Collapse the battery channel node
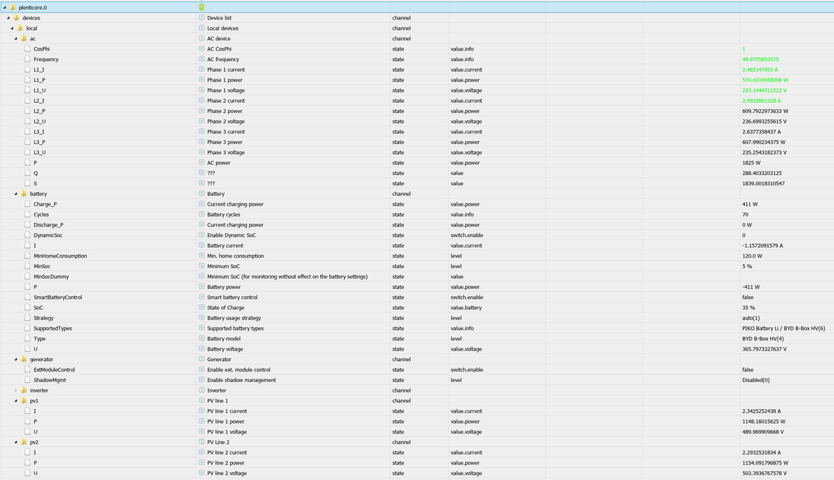The width and height of the screenshot is (834, 480). click(15, 194)
